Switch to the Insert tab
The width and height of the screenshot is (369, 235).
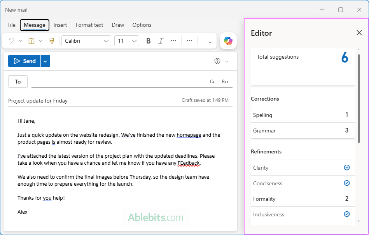tap(60, 25)
